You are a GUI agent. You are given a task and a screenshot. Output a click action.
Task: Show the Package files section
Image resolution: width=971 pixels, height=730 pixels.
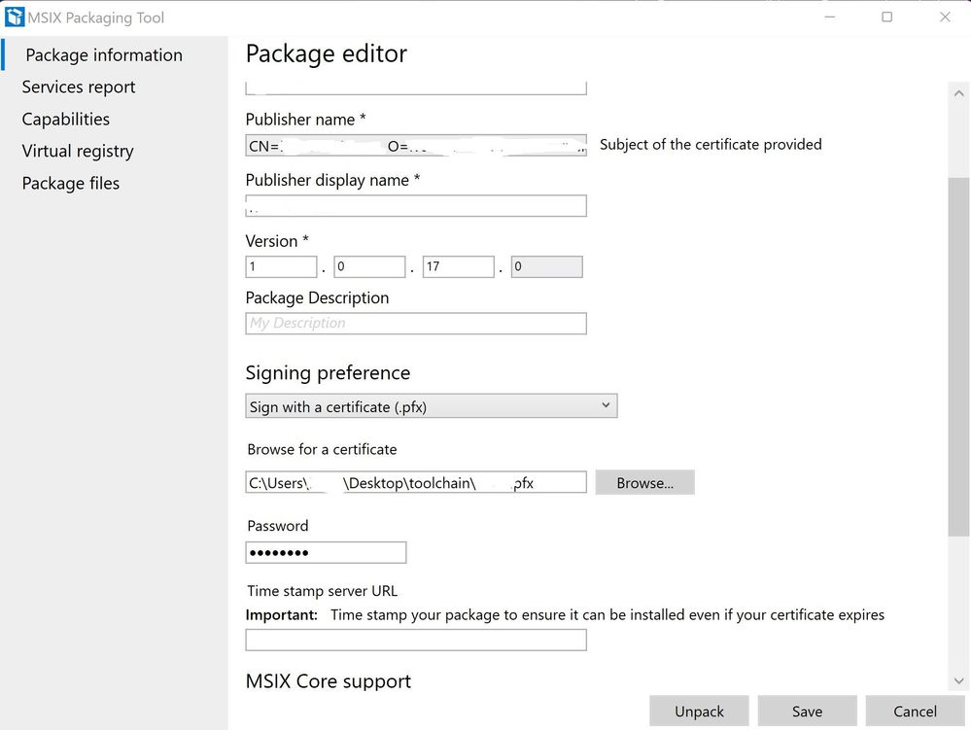tap(71, 184)
